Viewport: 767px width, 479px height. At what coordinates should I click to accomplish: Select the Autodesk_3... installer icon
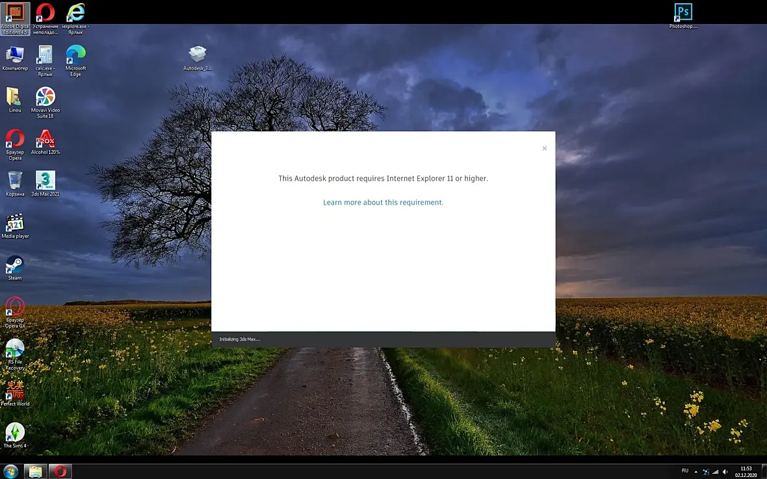pyautogui.click(x=197, y=58)
